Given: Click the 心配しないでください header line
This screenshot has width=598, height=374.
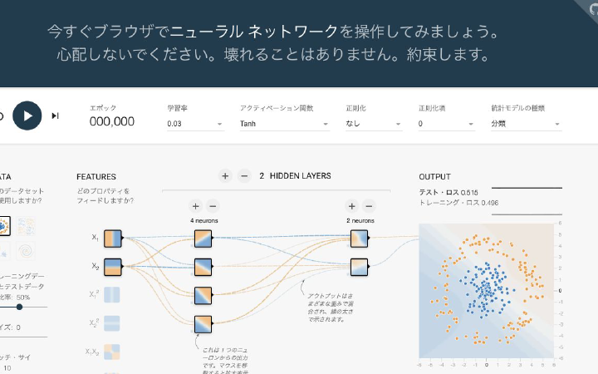Looking at the screenshot, I should (x=273, y=55).
